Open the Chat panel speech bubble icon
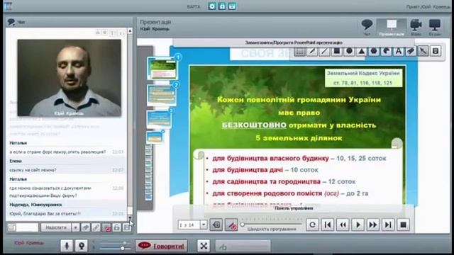Viewport: 454px width, 255px height. click(x=367, y=28)
